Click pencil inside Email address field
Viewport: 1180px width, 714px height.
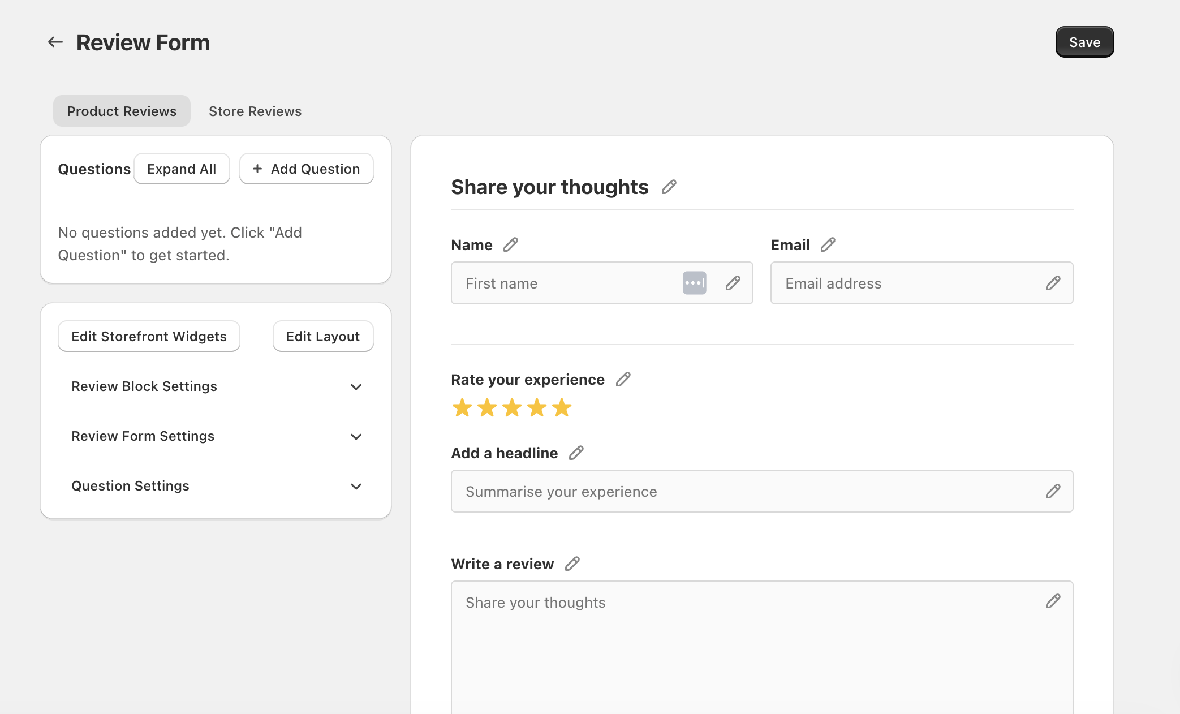pyautogui.click(x=1053, y=283)
